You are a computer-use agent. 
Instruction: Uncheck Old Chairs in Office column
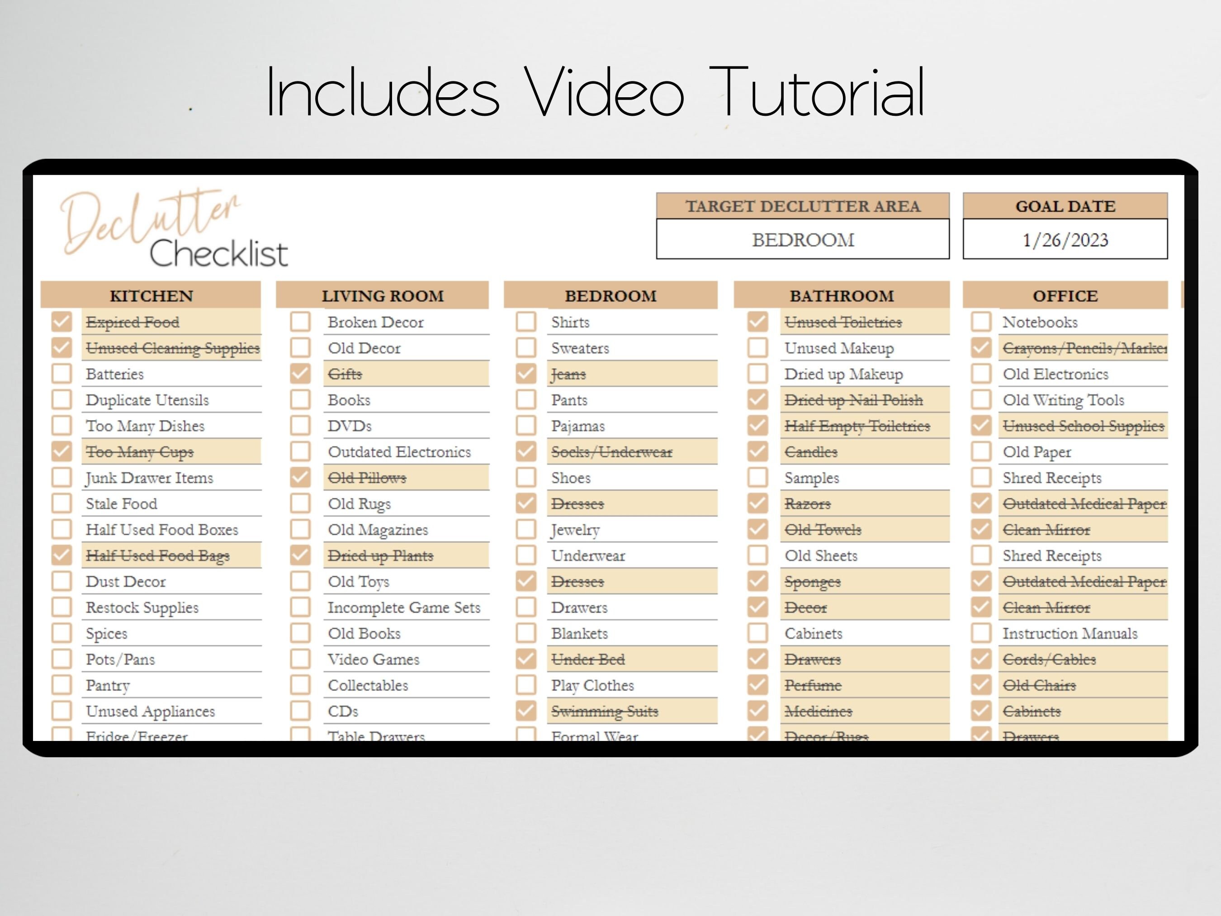(x=981, y=685)
